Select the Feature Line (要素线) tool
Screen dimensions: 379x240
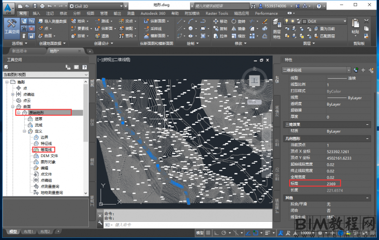click(x=81, y=28)
